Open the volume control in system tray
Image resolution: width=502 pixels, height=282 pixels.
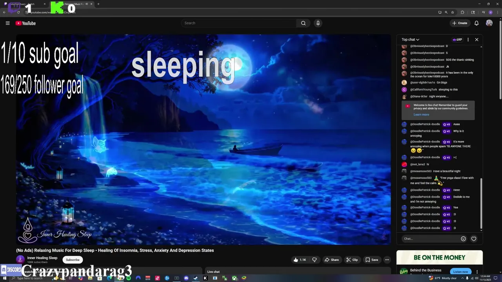477,278
